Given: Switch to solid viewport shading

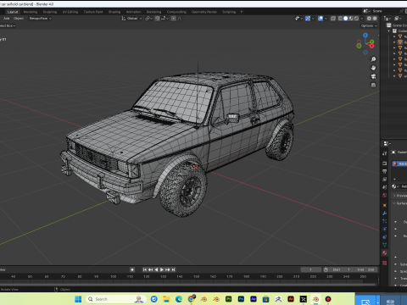Looking at the screenshot, I should (x=346, y=19).
